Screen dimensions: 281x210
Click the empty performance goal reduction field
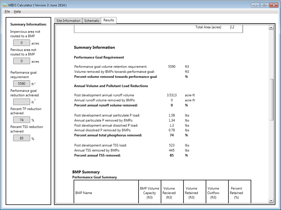coord(22,102)
